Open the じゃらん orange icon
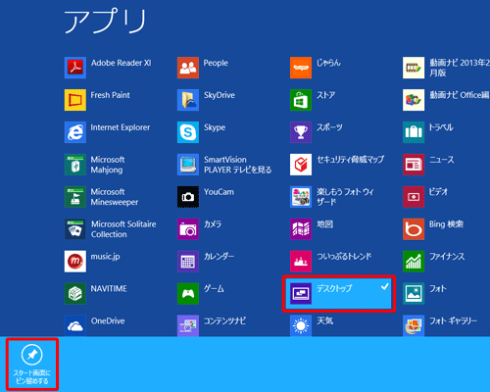 (x=301, y=68)
